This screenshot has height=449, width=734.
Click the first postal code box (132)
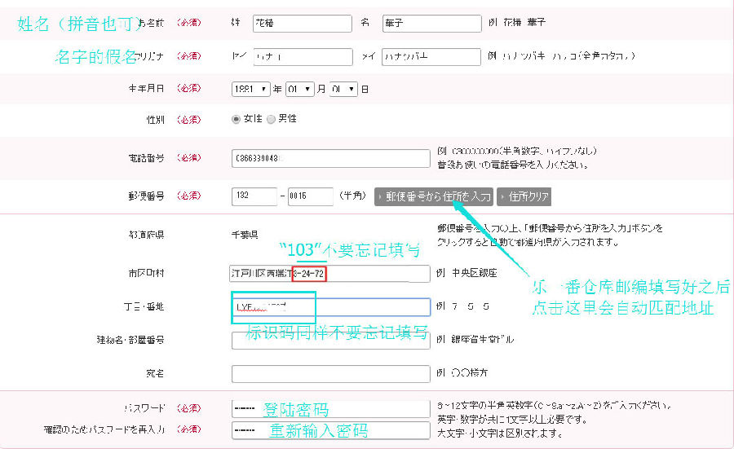(x=254, y=196)
